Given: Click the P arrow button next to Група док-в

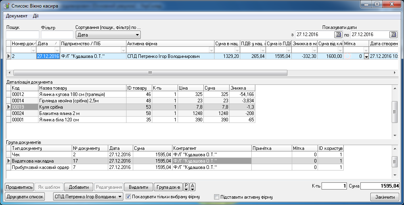Looking at the screenshot, I should tap(186, 187).
